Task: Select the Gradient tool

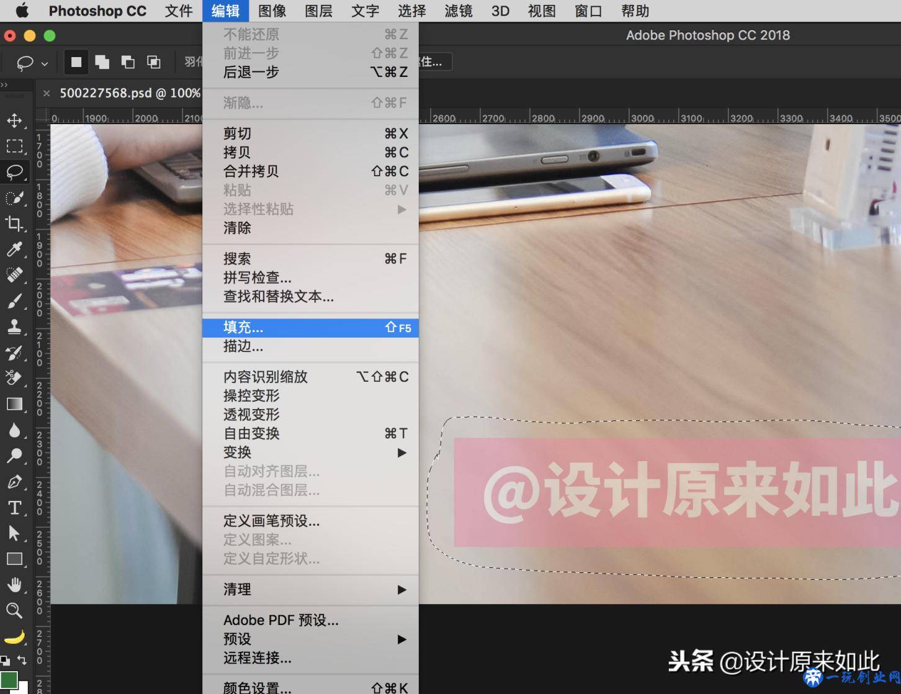Action: point(14,404)
